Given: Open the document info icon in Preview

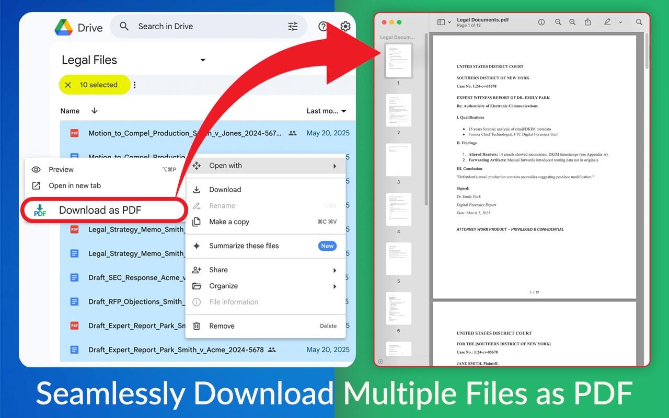Looking at the screenshot, I should pos(541,22).
